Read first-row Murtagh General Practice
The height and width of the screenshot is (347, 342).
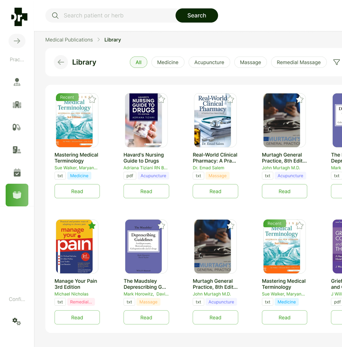point(284,191)
